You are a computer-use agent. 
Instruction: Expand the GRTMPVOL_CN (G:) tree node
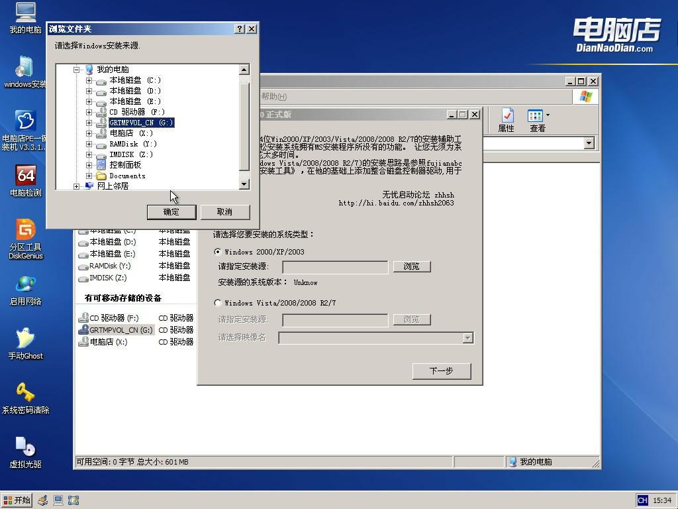[89, 123]
